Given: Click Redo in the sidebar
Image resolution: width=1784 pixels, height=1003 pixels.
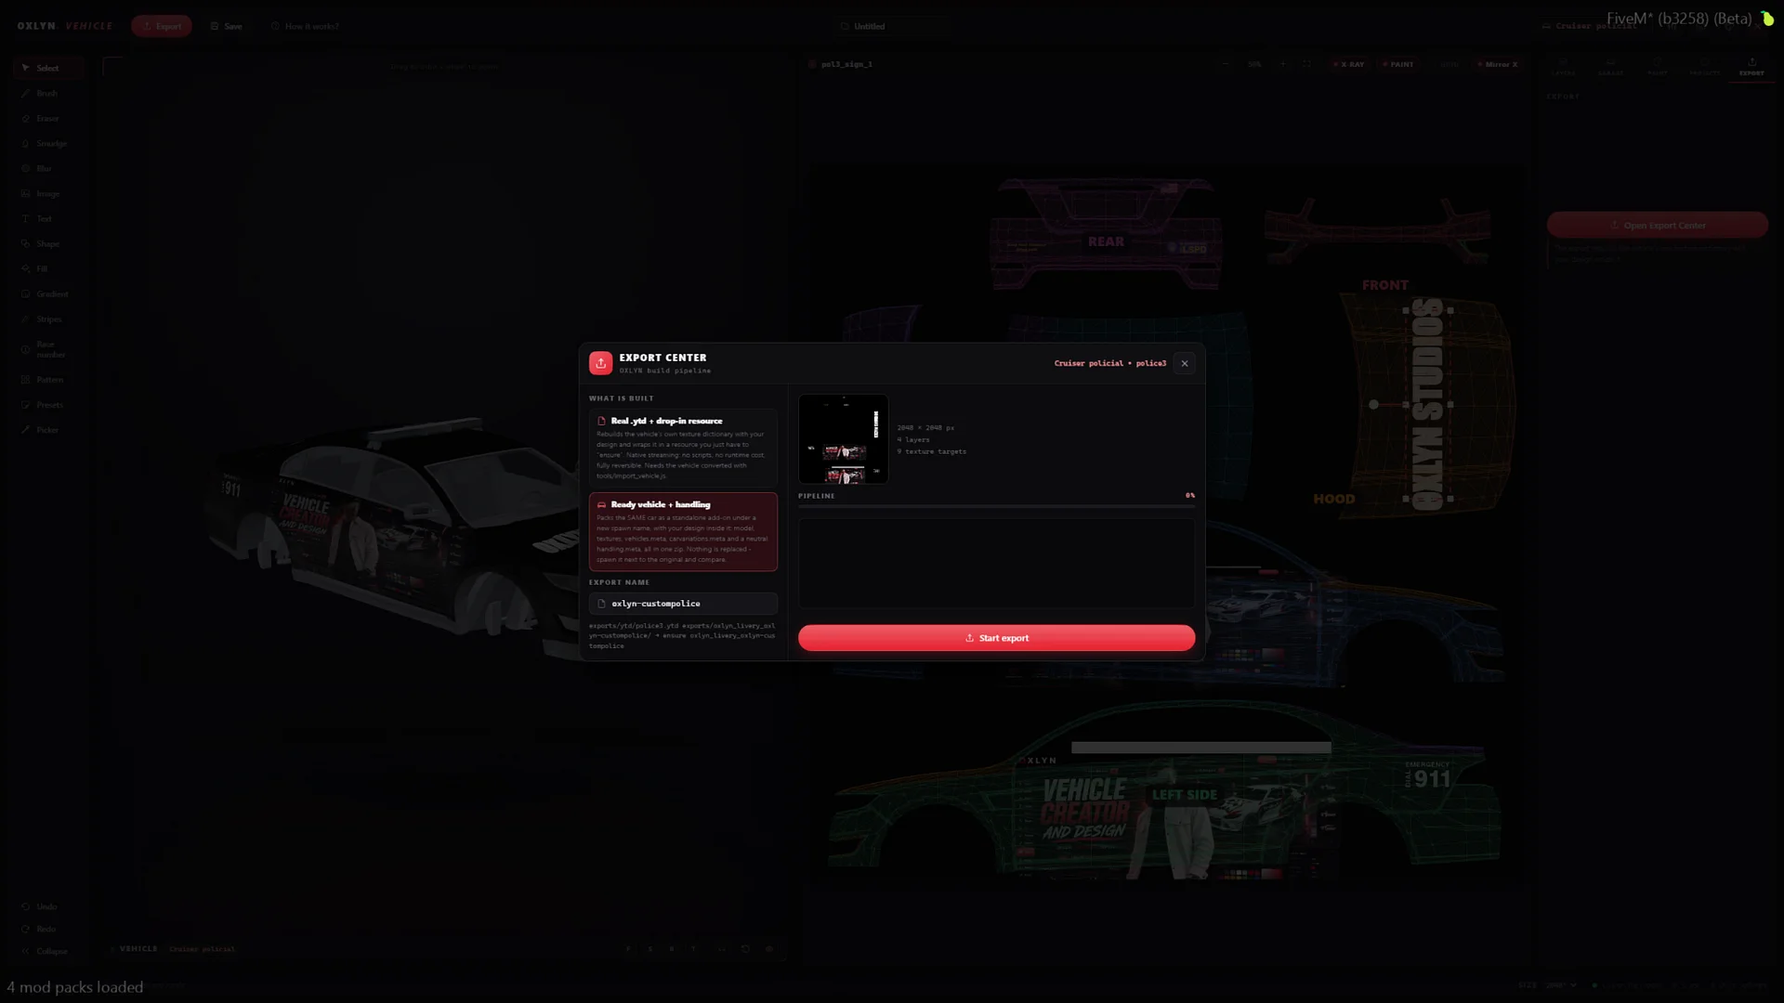Looking at the screenshot, I should coord(48,929).
